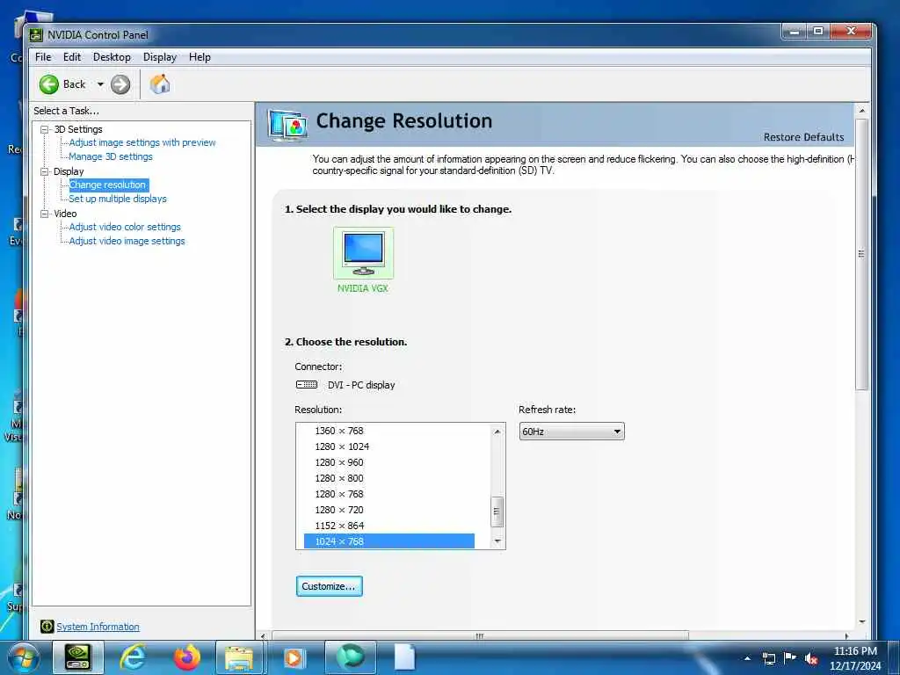Select resolution 1280 × 960
Viewport: 900px width, 675px height.
point(389,462)
